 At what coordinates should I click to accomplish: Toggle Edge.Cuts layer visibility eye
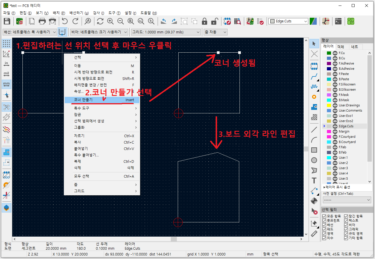(x=335, y=126)
